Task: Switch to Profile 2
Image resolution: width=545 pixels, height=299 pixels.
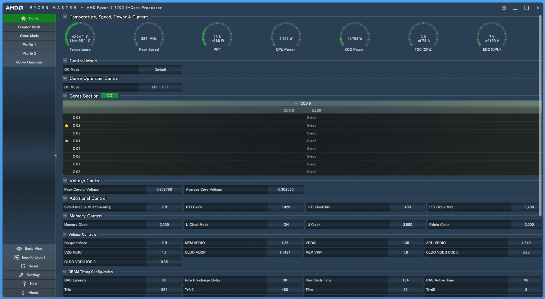Action: point(29,53)
